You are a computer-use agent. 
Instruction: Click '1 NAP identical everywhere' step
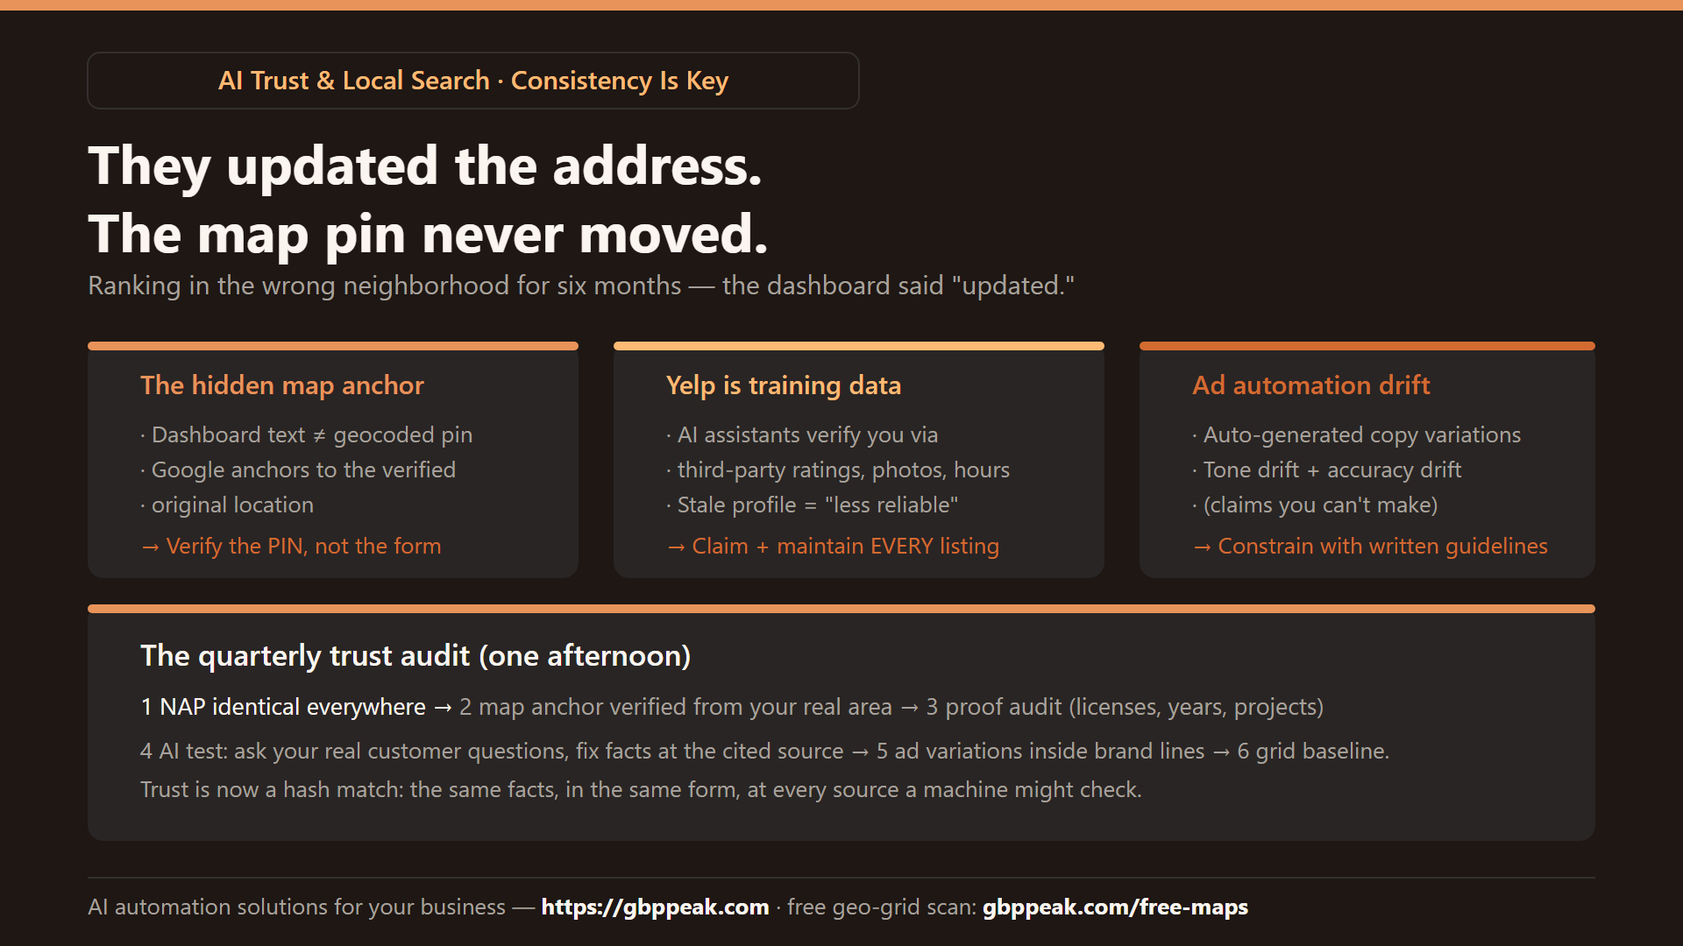[x=283, y=707]
